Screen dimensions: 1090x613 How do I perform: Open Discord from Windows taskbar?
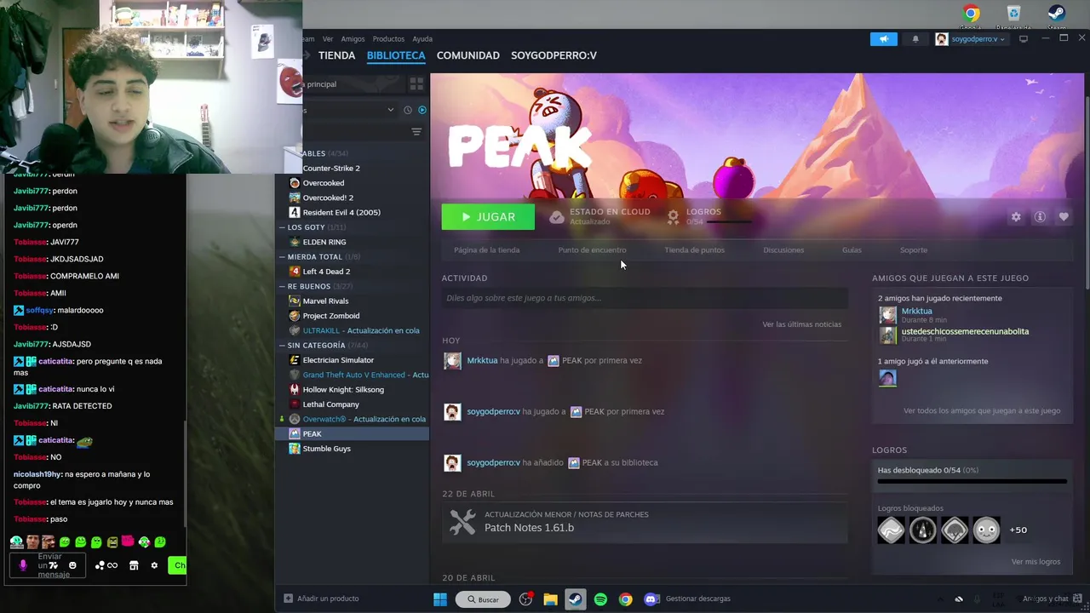tap(651, 599)
